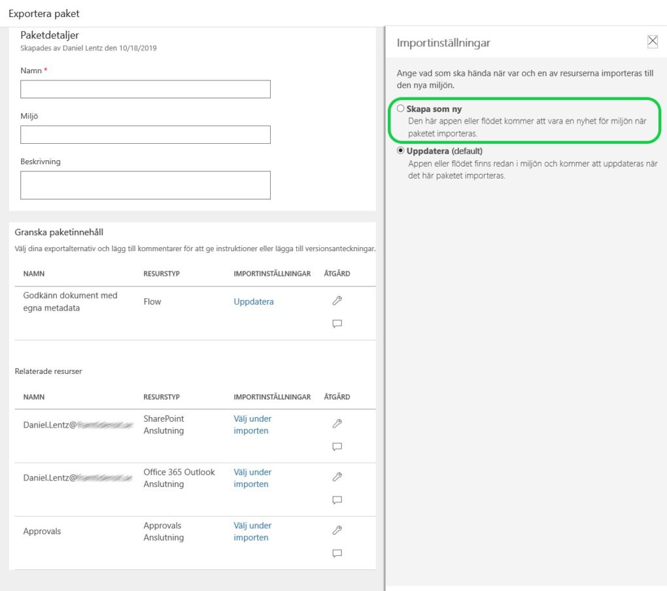Close the Importinställningar panel
667x591 pixels.
pos(653,42)
